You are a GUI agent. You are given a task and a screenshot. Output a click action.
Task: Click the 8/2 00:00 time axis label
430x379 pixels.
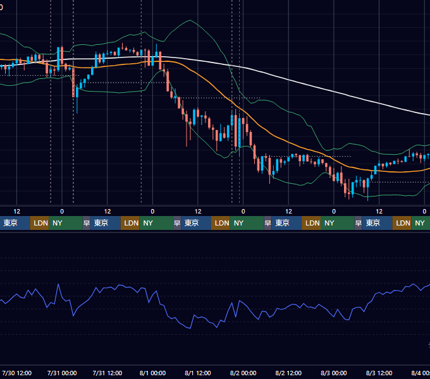(x=243, y=373)
